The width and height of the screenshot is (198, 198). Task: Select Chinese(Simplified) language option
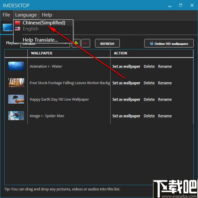pyautogui.click(x=43, y=23)
